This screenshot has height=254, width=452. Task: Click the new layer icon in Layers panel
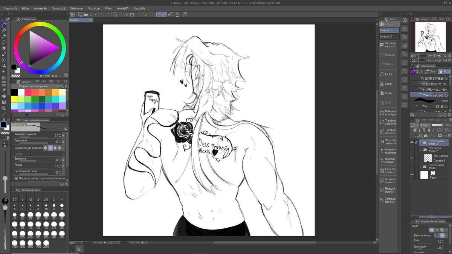pyautogui.click(x=417, y=135)
